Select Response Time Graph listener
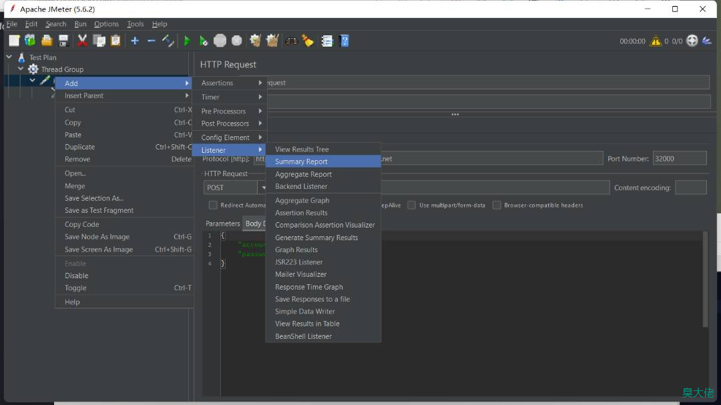This screenshot has width=721, height=405. (323, 287)
